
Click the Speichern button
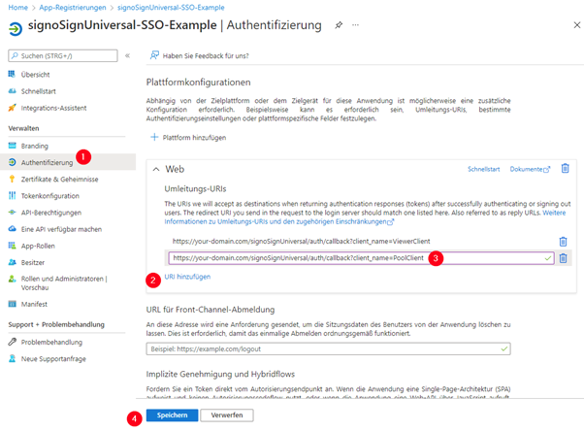point(172,415)
